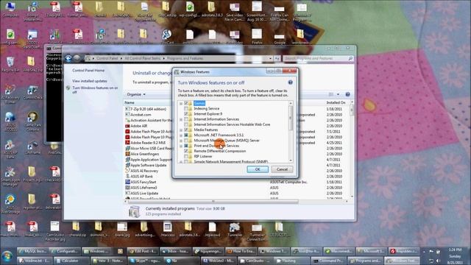Switch to Skype in the taskbar
Viewport: 471px width, 265px height.
[146, 261]
